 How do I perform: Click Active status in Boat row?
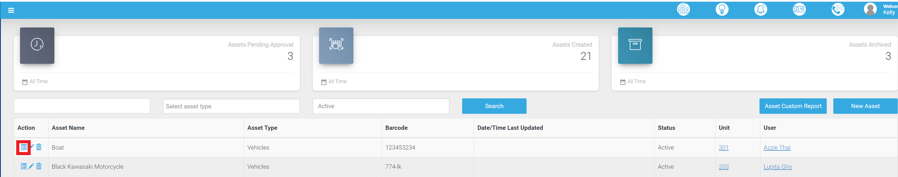(x=666, y=148)
